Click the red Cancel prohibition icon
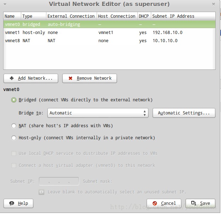The height and width of the screenshot is (214, 221). [155, 203]
